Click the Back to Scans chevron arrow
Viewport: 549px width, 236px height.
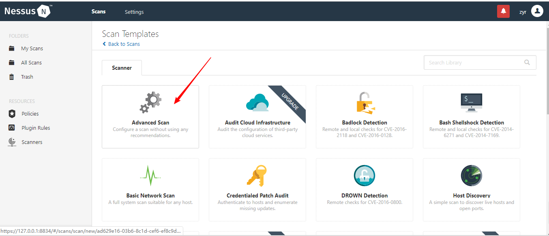(x=104, y=44)
